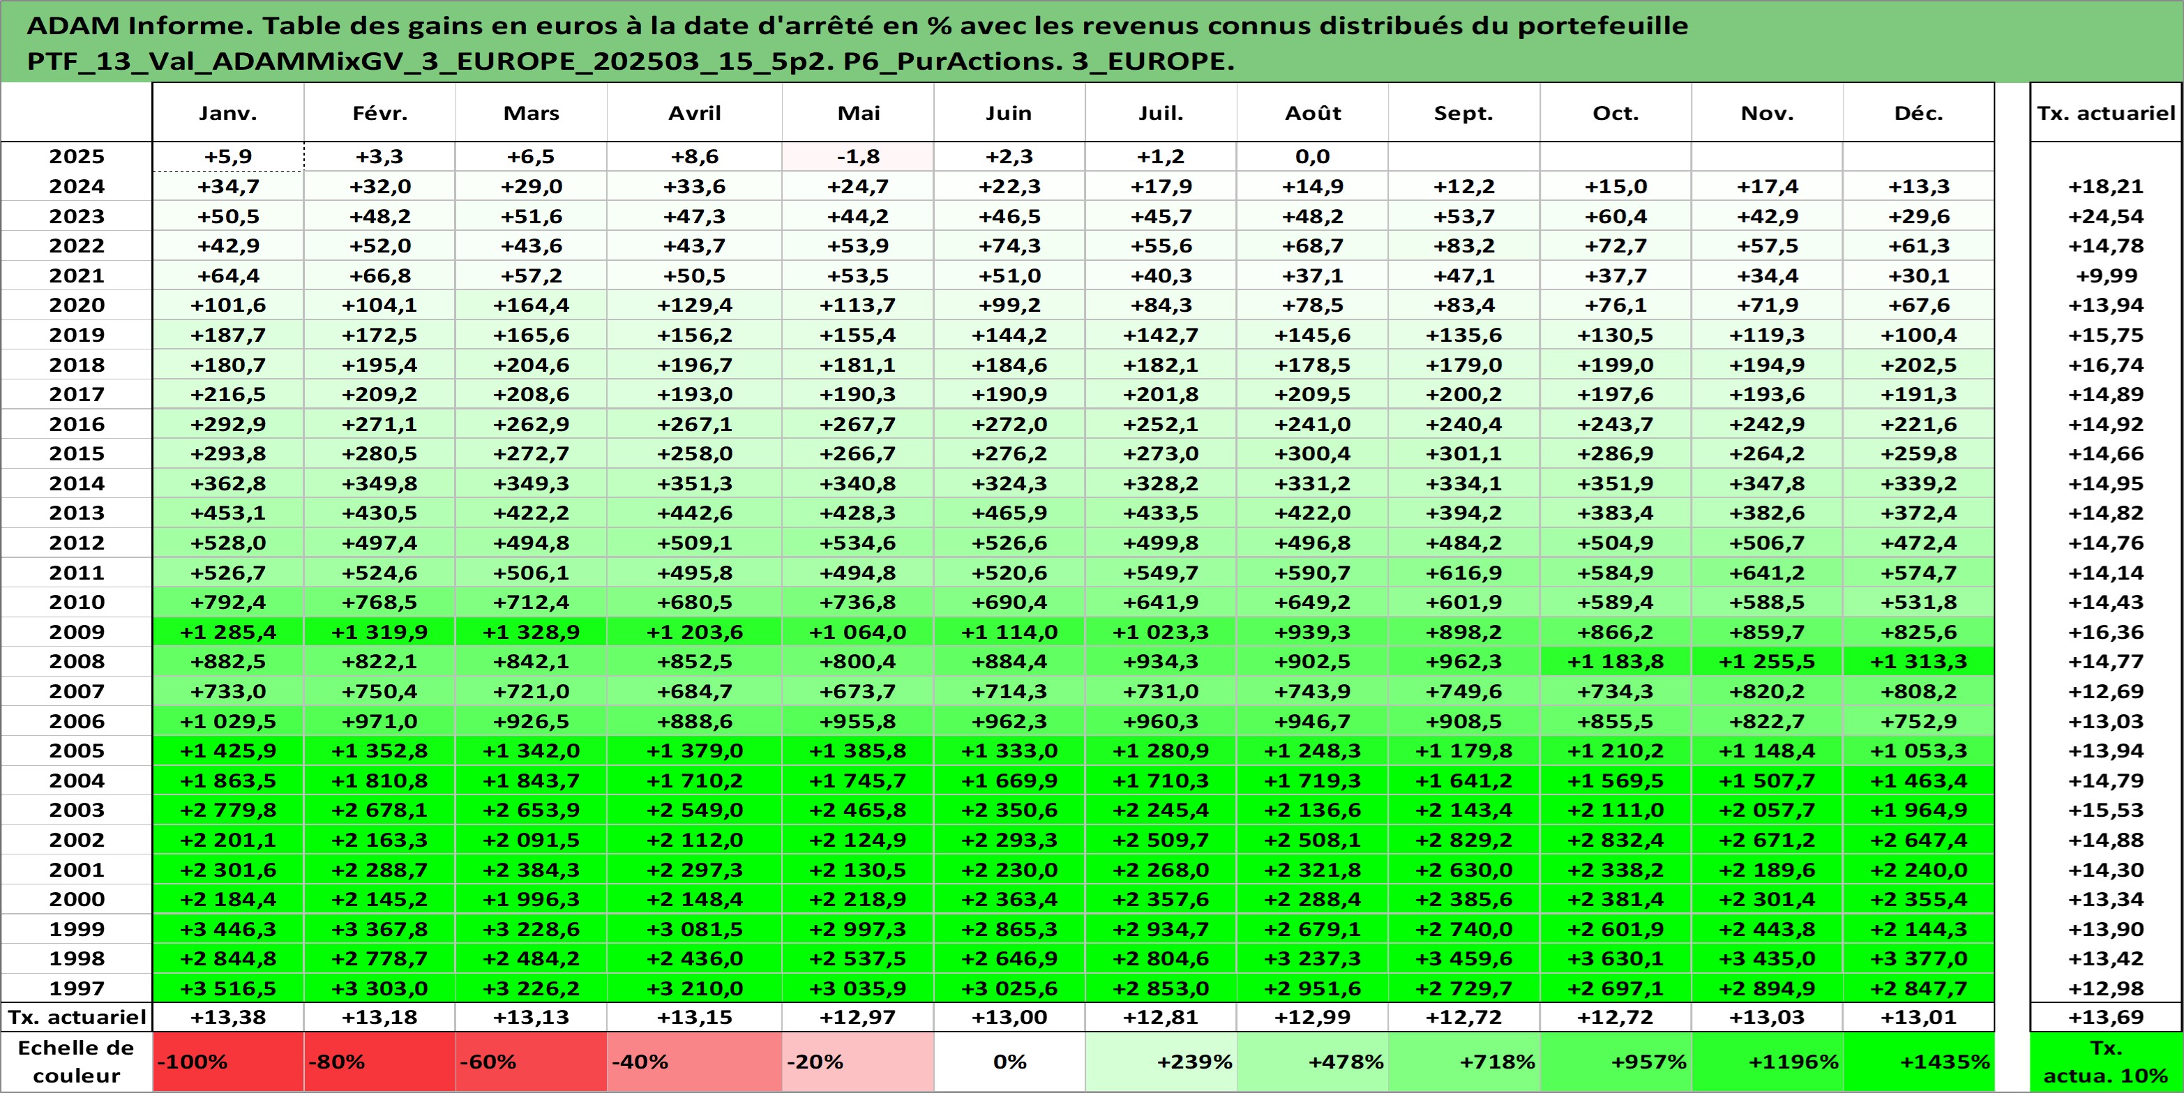Click cell +1 863,5 for 2004 Janv.
The image size is (2184, 1093).
pos(228,780)
